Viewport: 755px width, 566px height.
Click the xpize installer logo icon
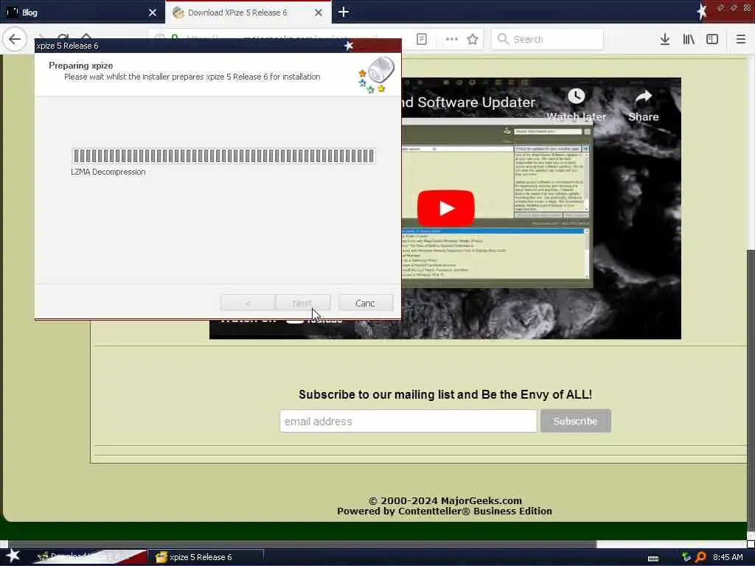click(x=376, y=74)
